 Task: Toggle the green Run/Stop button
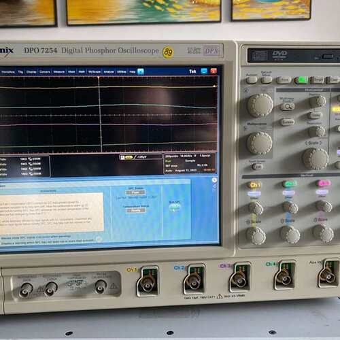pos(301,80)
